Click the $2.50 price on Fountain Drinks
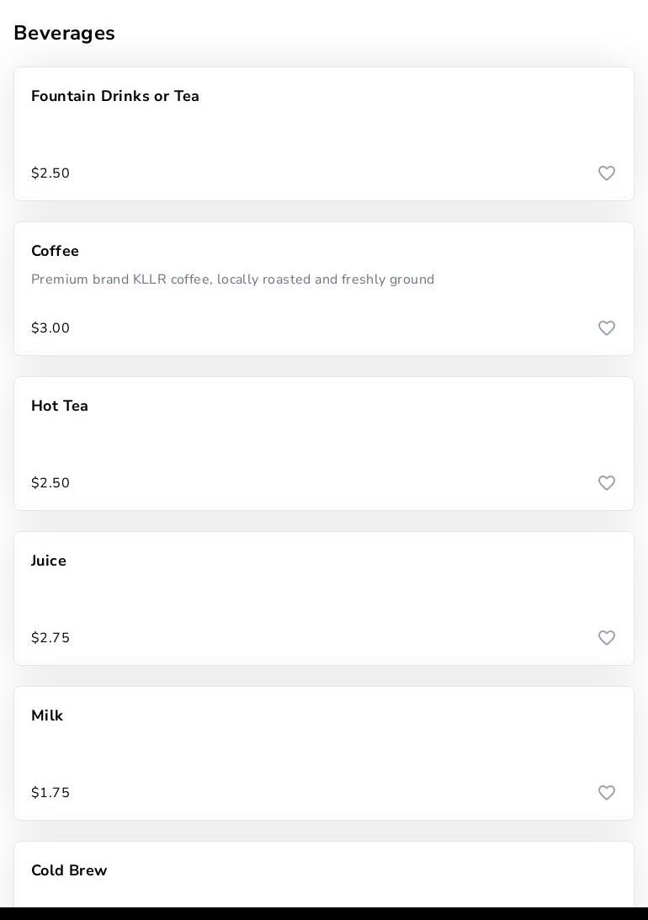648x920 pixels. [50, 173]
